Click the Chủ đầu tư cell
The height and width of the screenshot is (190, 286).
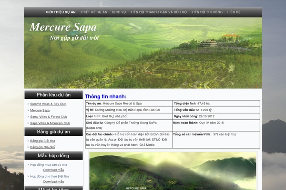click(x=129, y=125)
